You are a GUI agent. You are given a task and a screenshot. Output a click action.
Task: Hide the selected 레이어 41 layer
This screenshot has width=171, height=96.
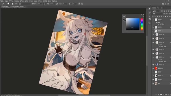click(153, 31)
